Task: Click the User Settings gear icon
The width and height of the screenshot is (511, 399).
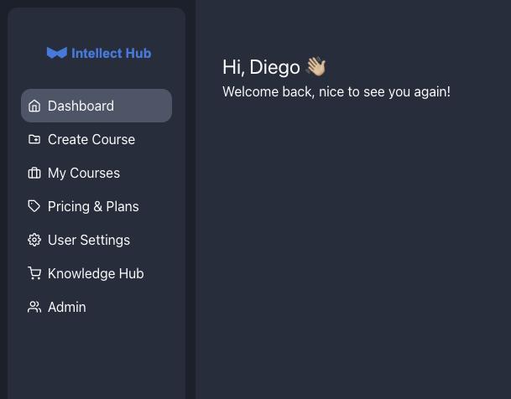Action: coord(34,240)
